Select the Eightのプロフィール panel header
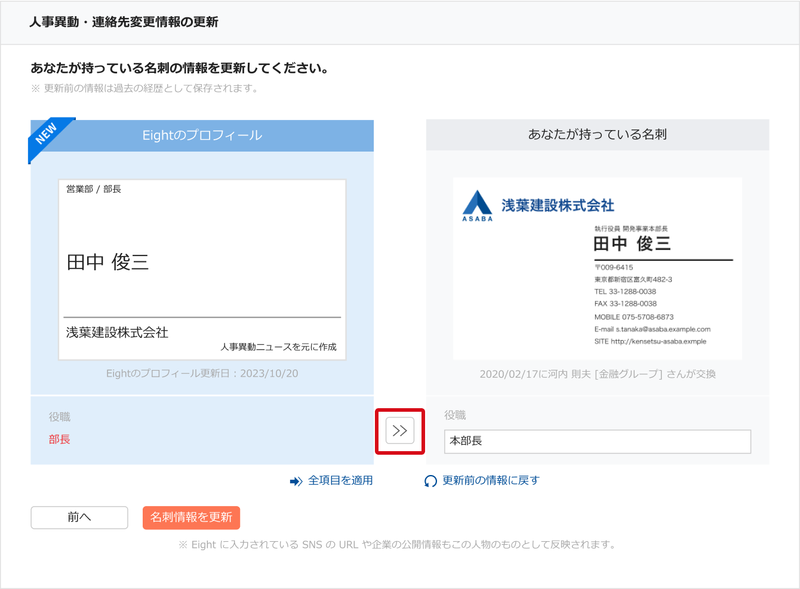 tap(202, 135)
